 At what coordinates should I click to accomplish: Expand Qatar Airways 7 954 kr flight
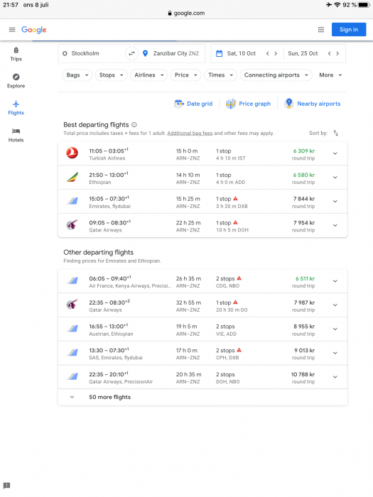click(x=335, y=225)
